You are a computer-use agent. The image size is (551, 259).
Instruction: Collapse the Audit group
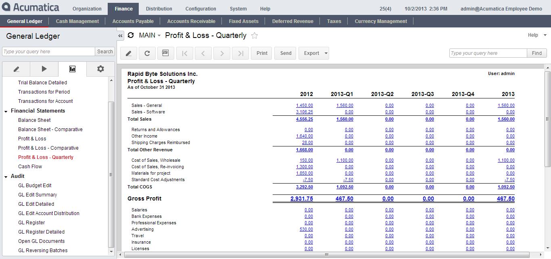coord(6,176)
